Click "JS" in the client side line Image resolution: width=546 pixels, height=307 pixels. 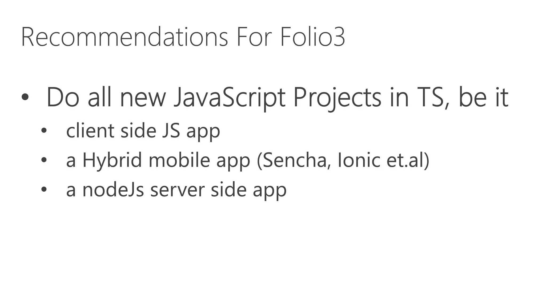171,131
